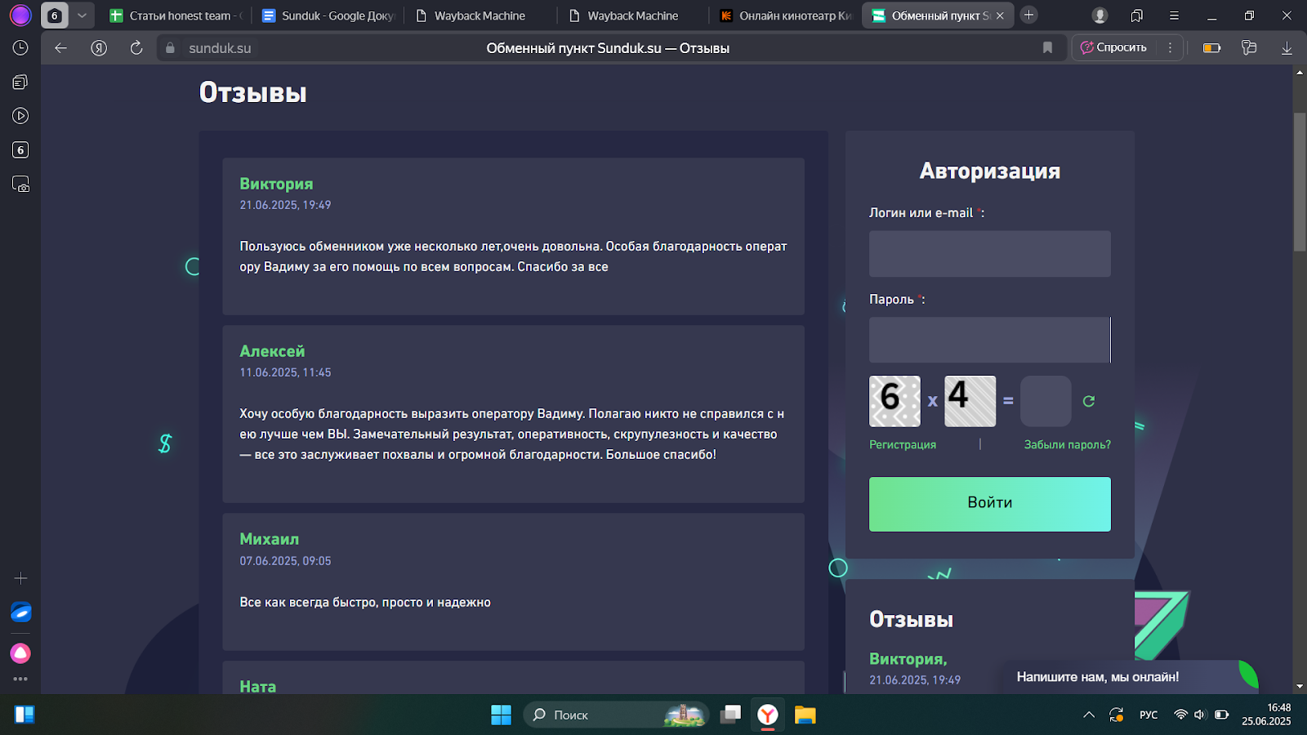Open the volume control in system tray

coord(1200,715)
